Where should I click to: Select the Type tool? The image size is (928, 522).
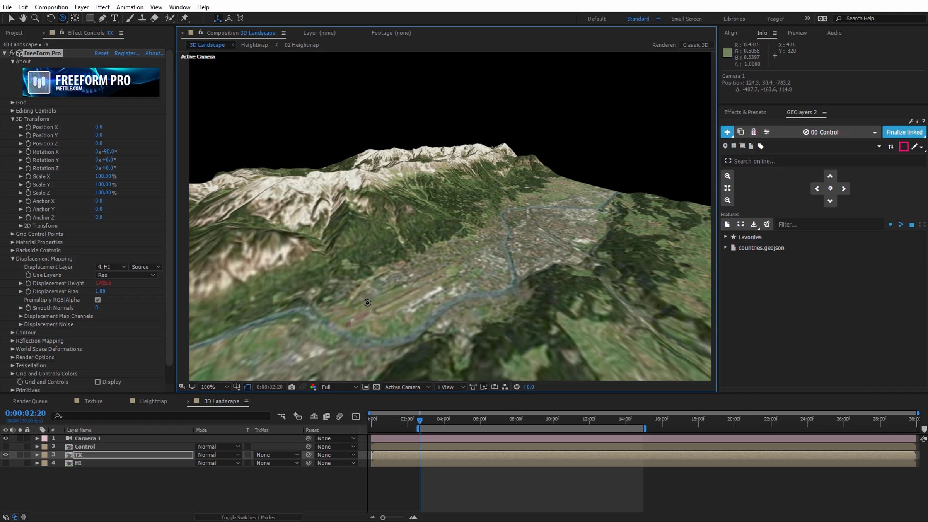coord(114,18)
